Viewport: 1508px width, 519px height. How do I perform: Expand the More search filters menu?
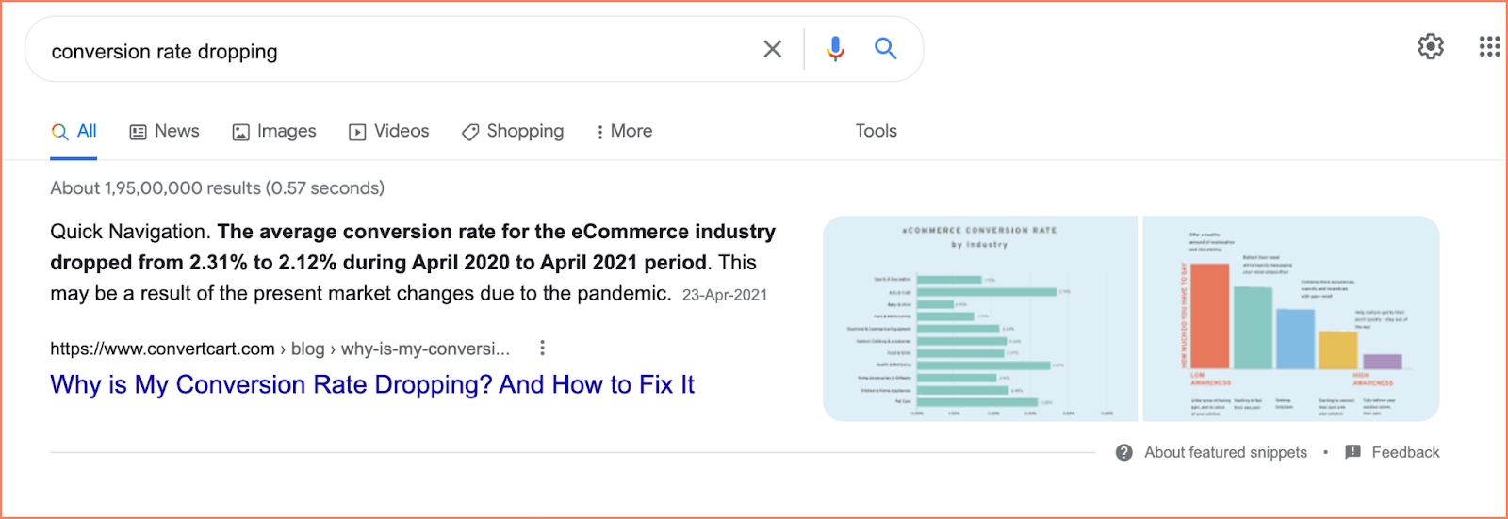624,132
